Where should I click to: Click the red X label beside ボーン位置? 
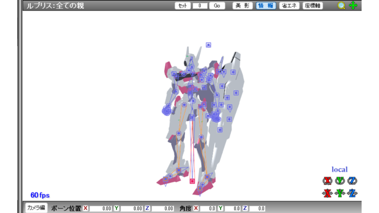tap(86, 208)
